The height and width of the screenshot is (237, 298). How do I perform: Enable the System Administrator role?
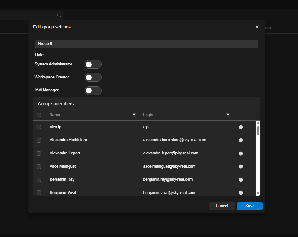click(93, 65)
